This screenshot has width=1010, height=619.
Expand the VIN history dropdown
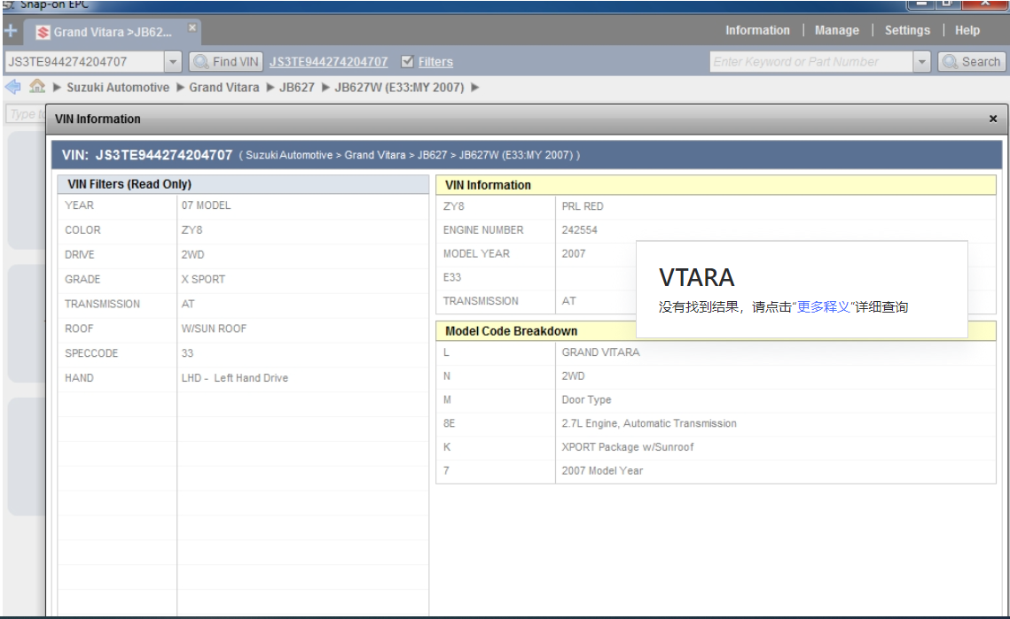coord(173,62)
